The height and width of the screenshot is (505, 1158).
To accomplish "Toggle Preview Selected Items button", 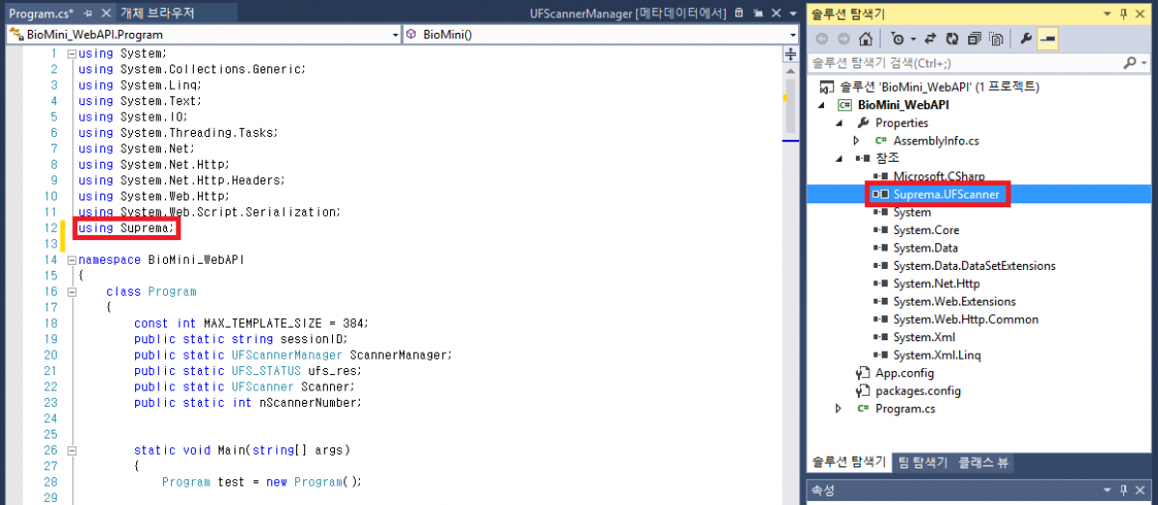I will coord(1047,39).
